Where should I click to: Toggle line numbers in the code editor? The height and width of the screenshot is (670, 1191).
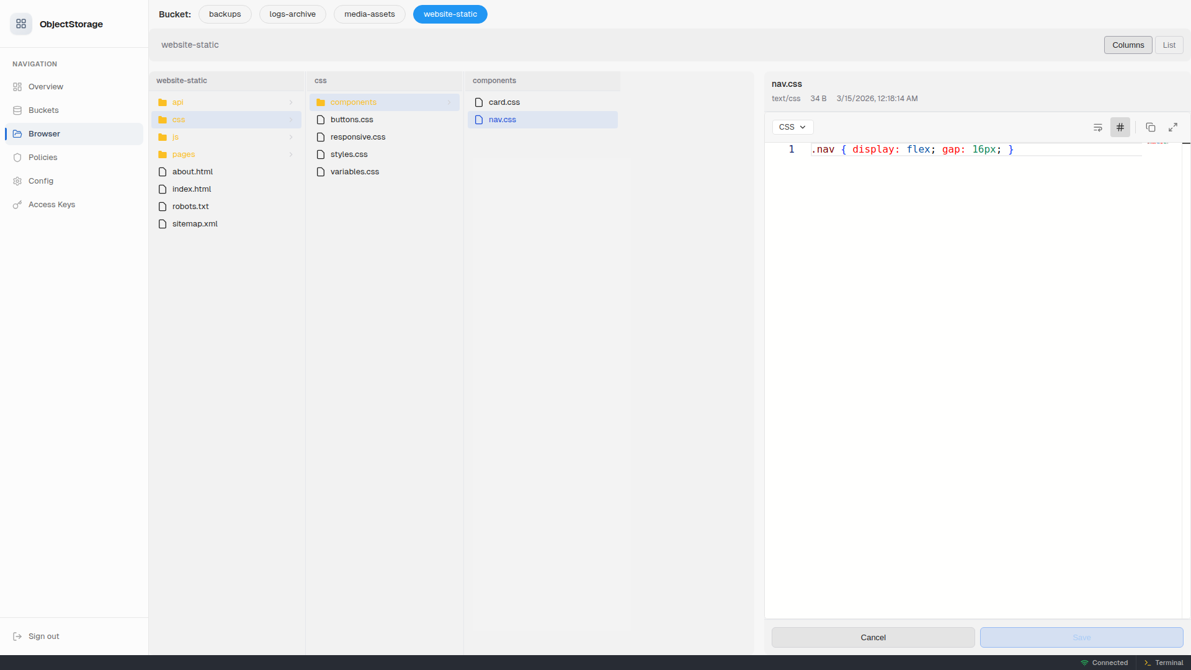coord(1120,127)
